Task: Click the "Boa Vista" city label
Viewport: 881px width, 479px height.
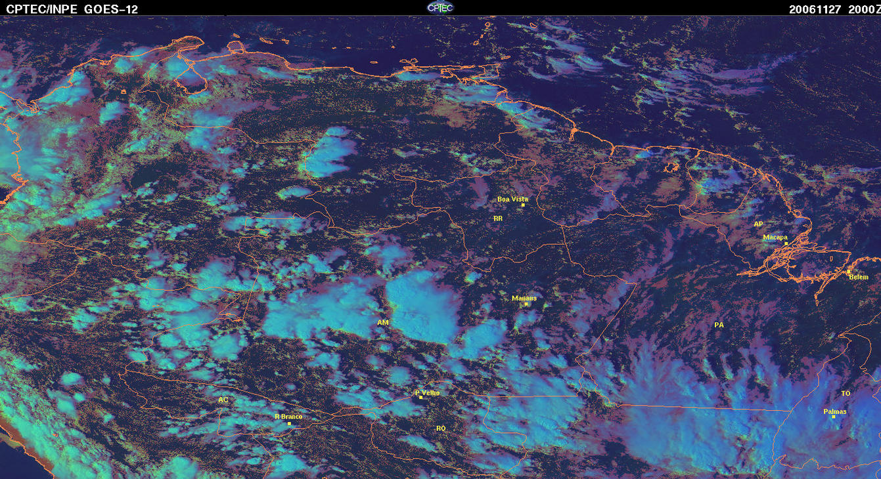Action: pyautogui.click(x=512, y=199)
